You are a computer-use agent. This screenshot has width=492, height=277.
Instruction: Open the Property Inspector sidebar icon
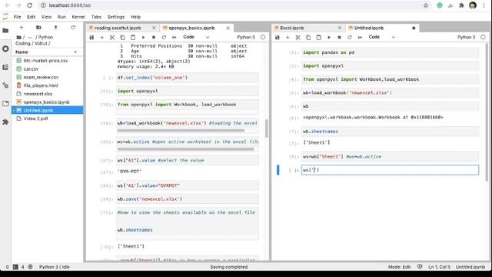click(x=5, y=85)
